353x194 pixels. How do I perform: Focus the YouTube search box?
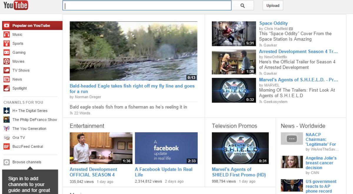[x=147, y=5]
